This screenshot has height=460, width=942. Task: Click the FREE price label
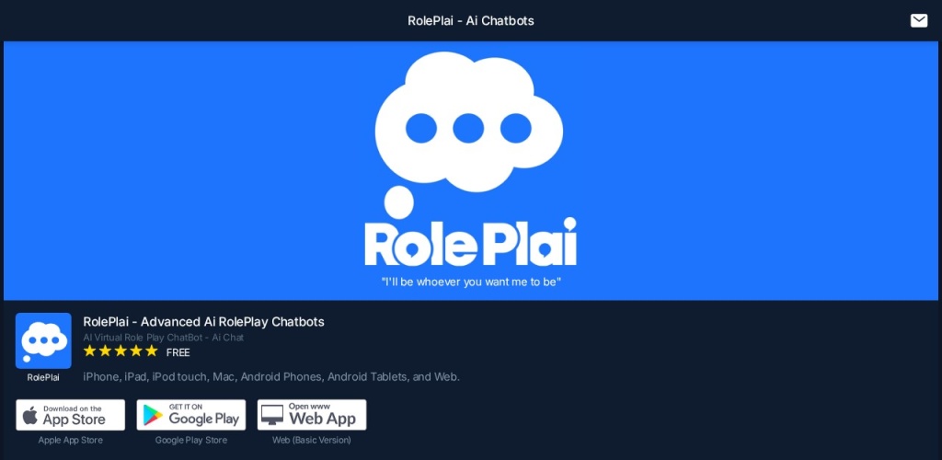point(178,352)
